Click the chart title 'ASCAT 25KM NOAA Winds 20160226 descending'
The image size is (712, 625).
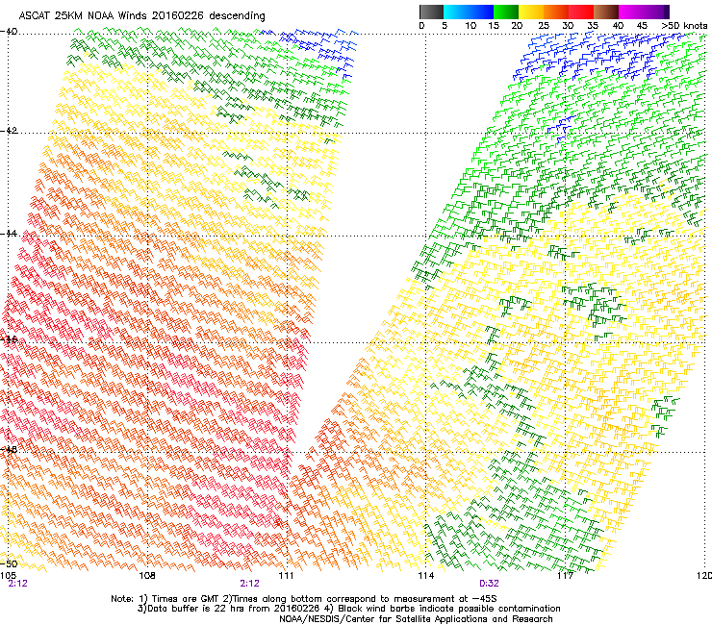141,16
